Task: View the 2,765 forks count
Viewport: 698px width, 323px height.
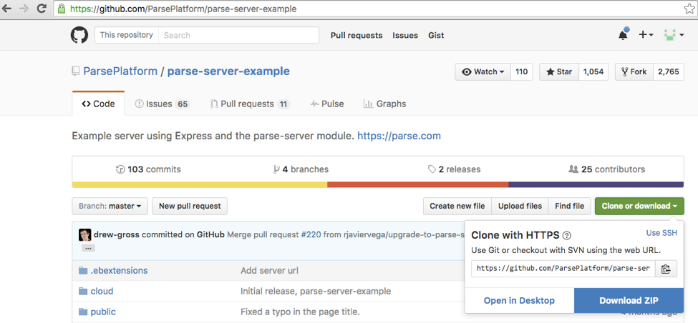Action: (668, 72)
